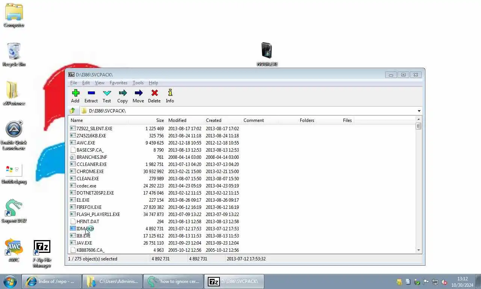Click the network tray icon
The width and height of the screenshot is (481, 289).
[435, 282]
